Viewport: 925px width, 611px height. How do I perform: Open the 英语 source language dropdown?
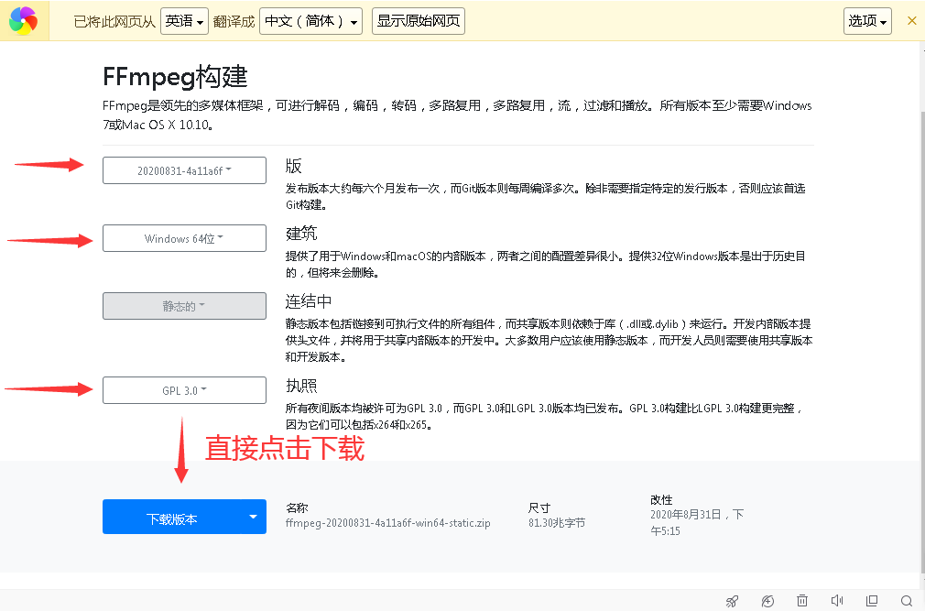tap(185, 21)
